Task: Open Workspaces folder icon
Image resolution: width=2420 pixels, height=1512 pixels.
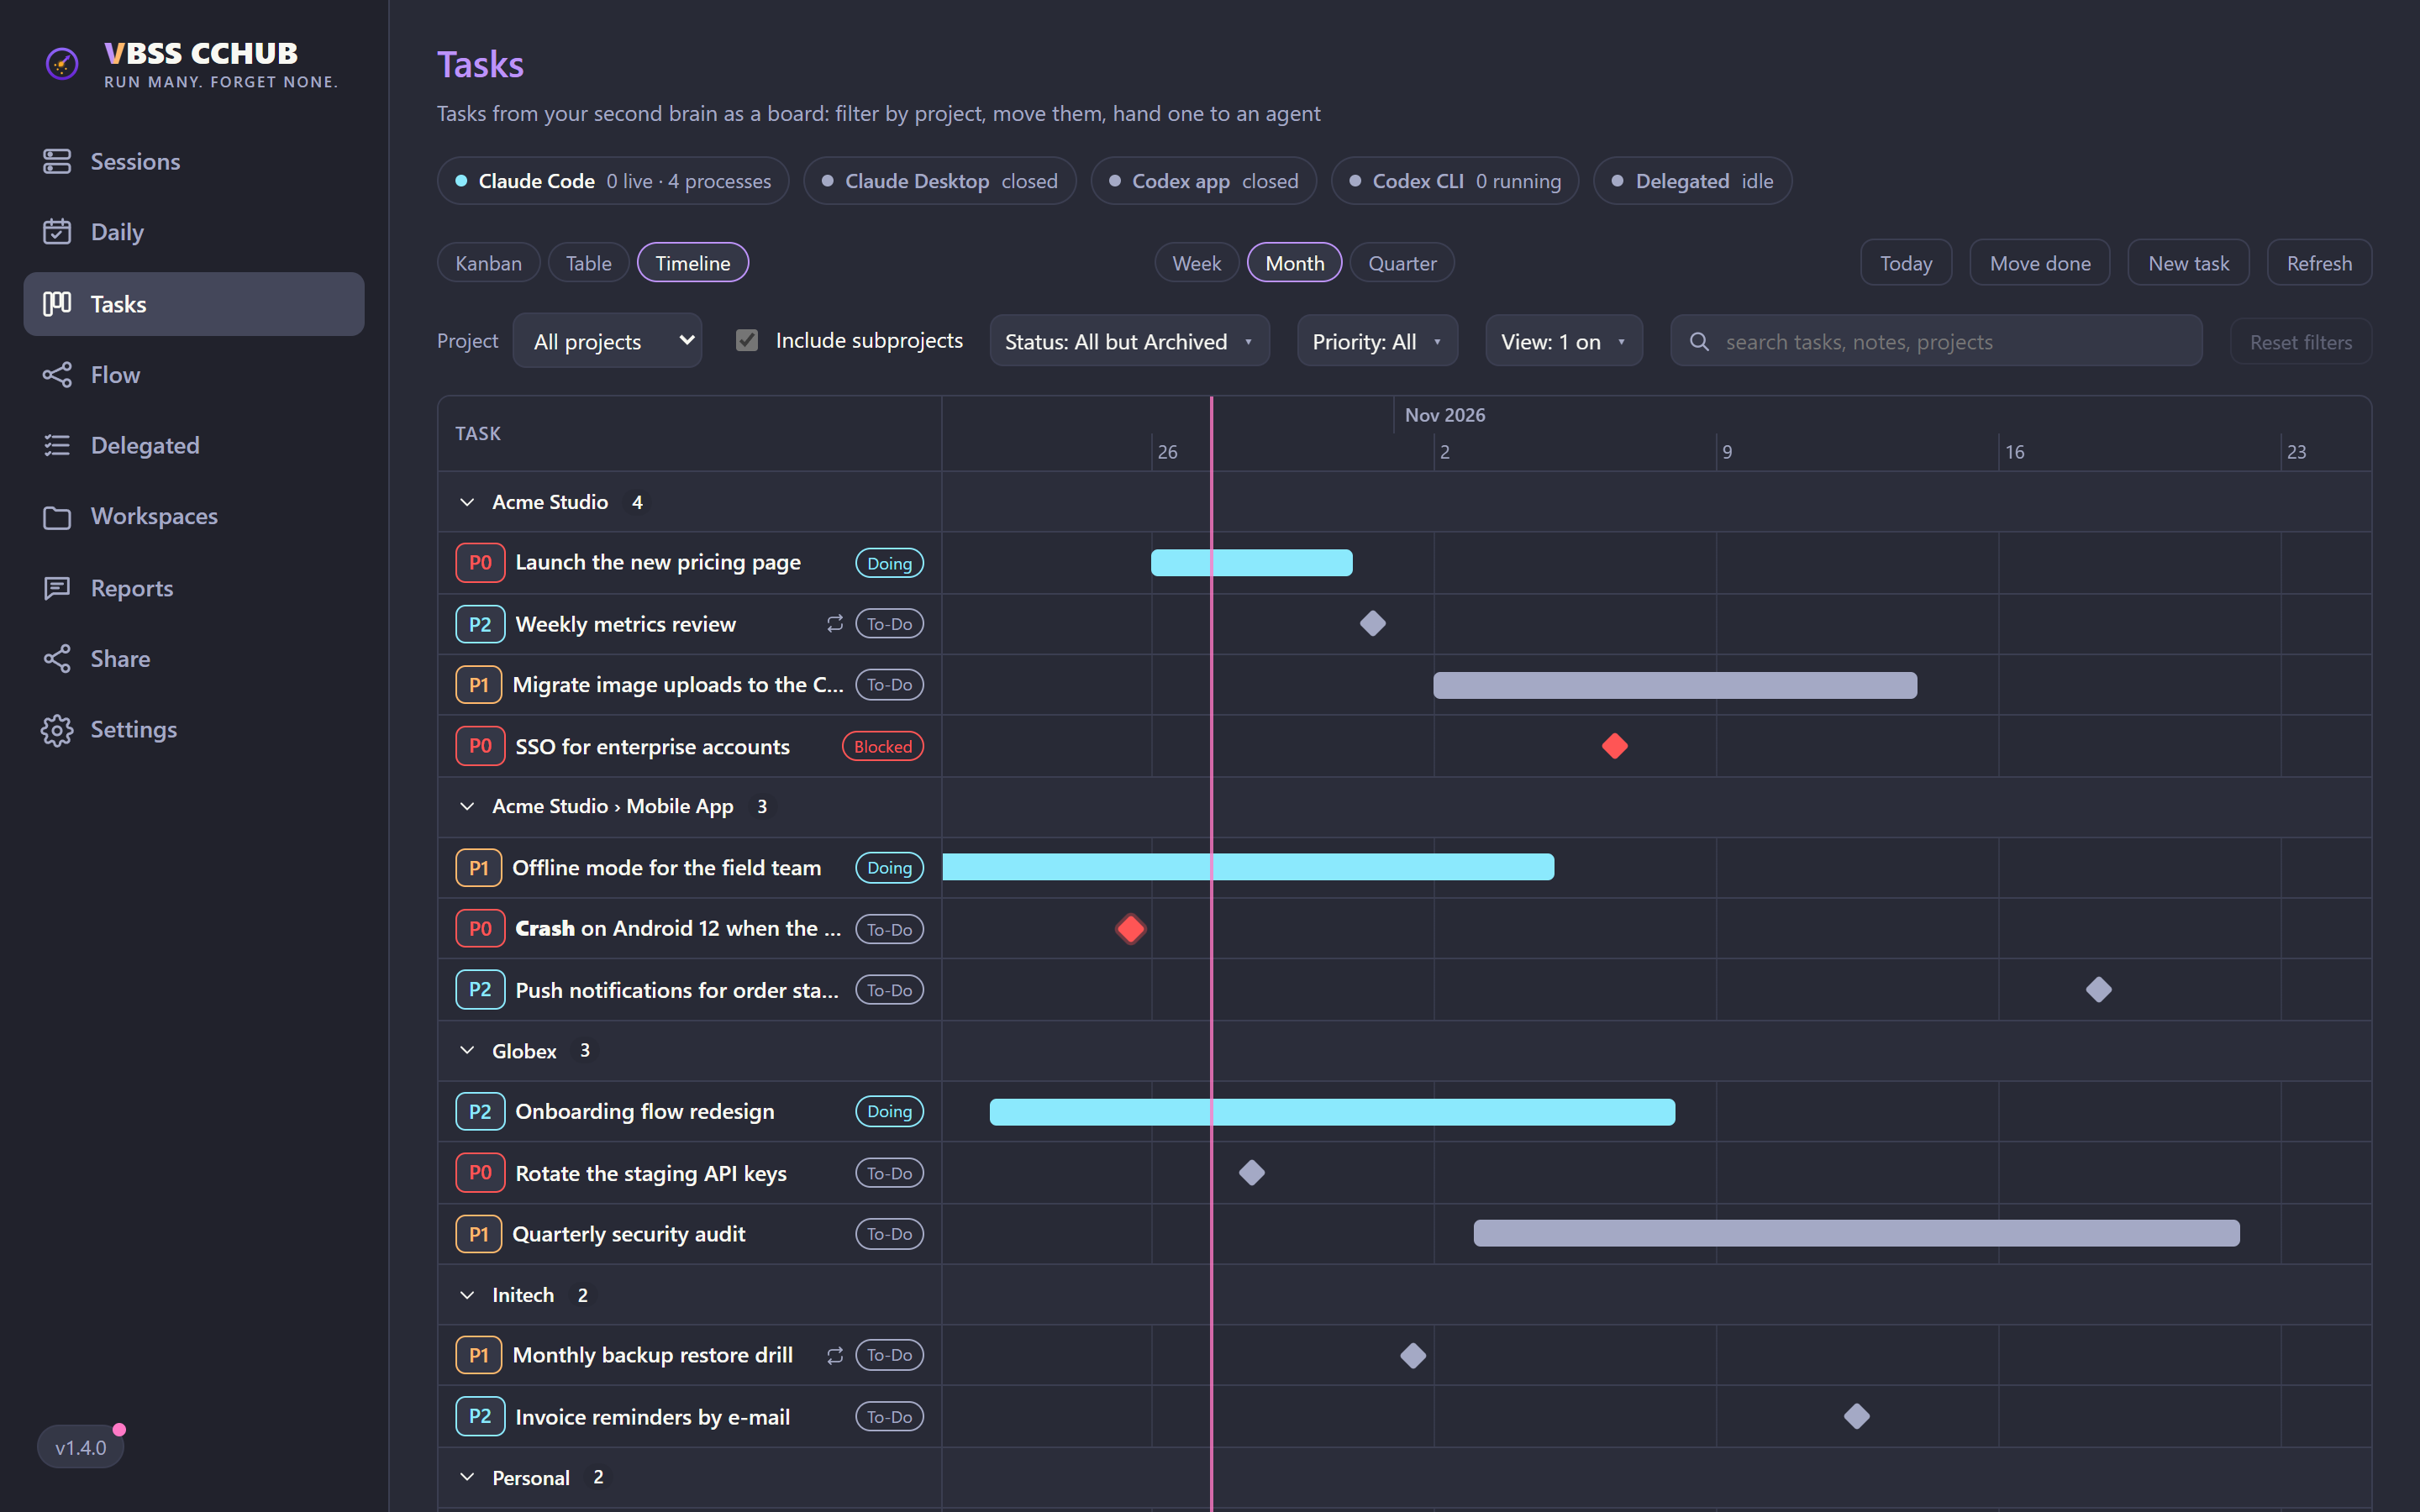Action: (x=57, y=517)
